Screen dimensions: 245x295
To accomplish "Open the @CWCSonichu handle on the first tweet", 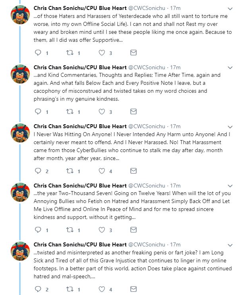I will tap(147, 8).
